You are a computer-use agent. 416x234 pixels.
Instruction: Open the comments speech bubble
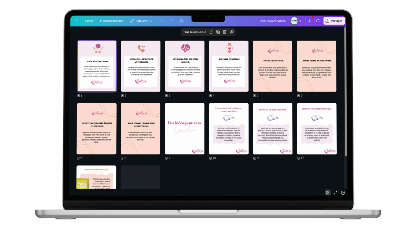point(318,21)
